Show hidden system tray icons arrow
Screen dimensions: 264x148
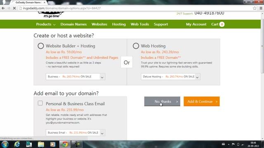(229, 144)
